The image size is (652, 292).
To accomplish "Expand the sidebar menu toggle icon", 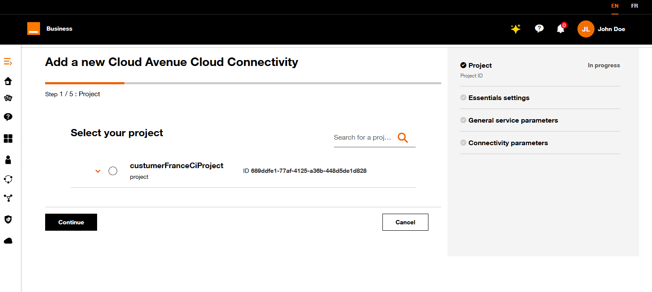I will (8, 62).
